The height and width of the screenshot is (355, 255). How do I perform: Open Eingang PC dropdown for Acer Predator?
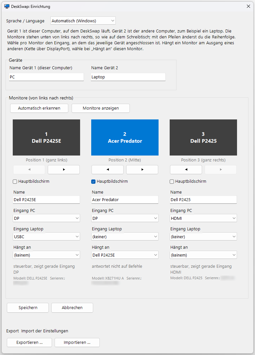tap(125, 218)
